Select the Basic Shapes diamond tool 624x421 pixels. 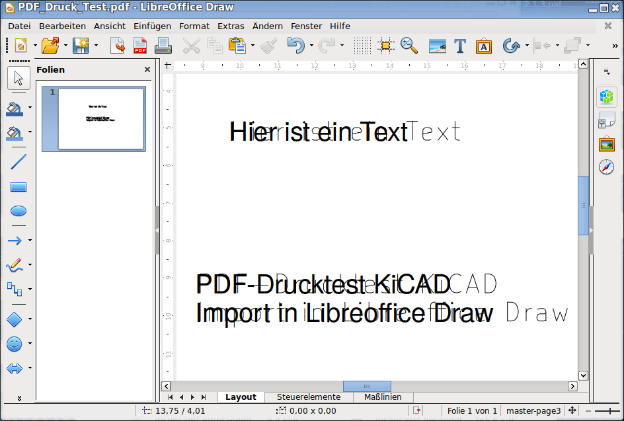[x=15, y=319]
